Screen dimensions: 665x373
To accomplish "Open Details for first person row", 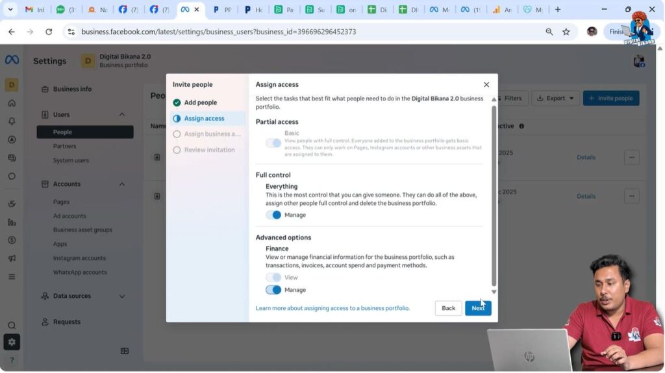I will pos(586,157).
